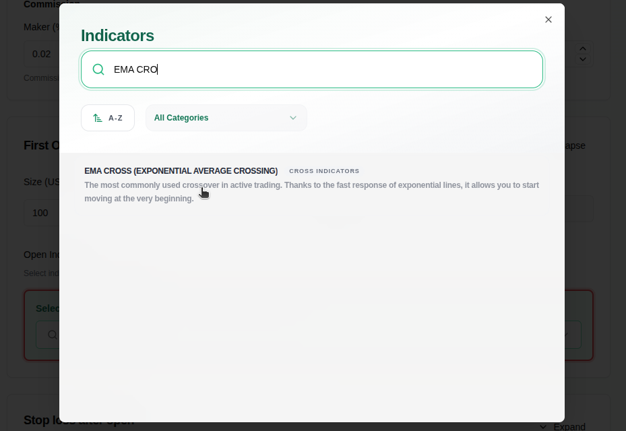Open the Stop loss after open section header

point(79,420)
